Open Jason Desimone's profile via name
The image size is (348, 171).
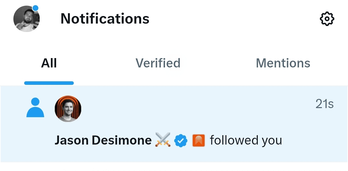pyautogui.click(x=103, y=141)
